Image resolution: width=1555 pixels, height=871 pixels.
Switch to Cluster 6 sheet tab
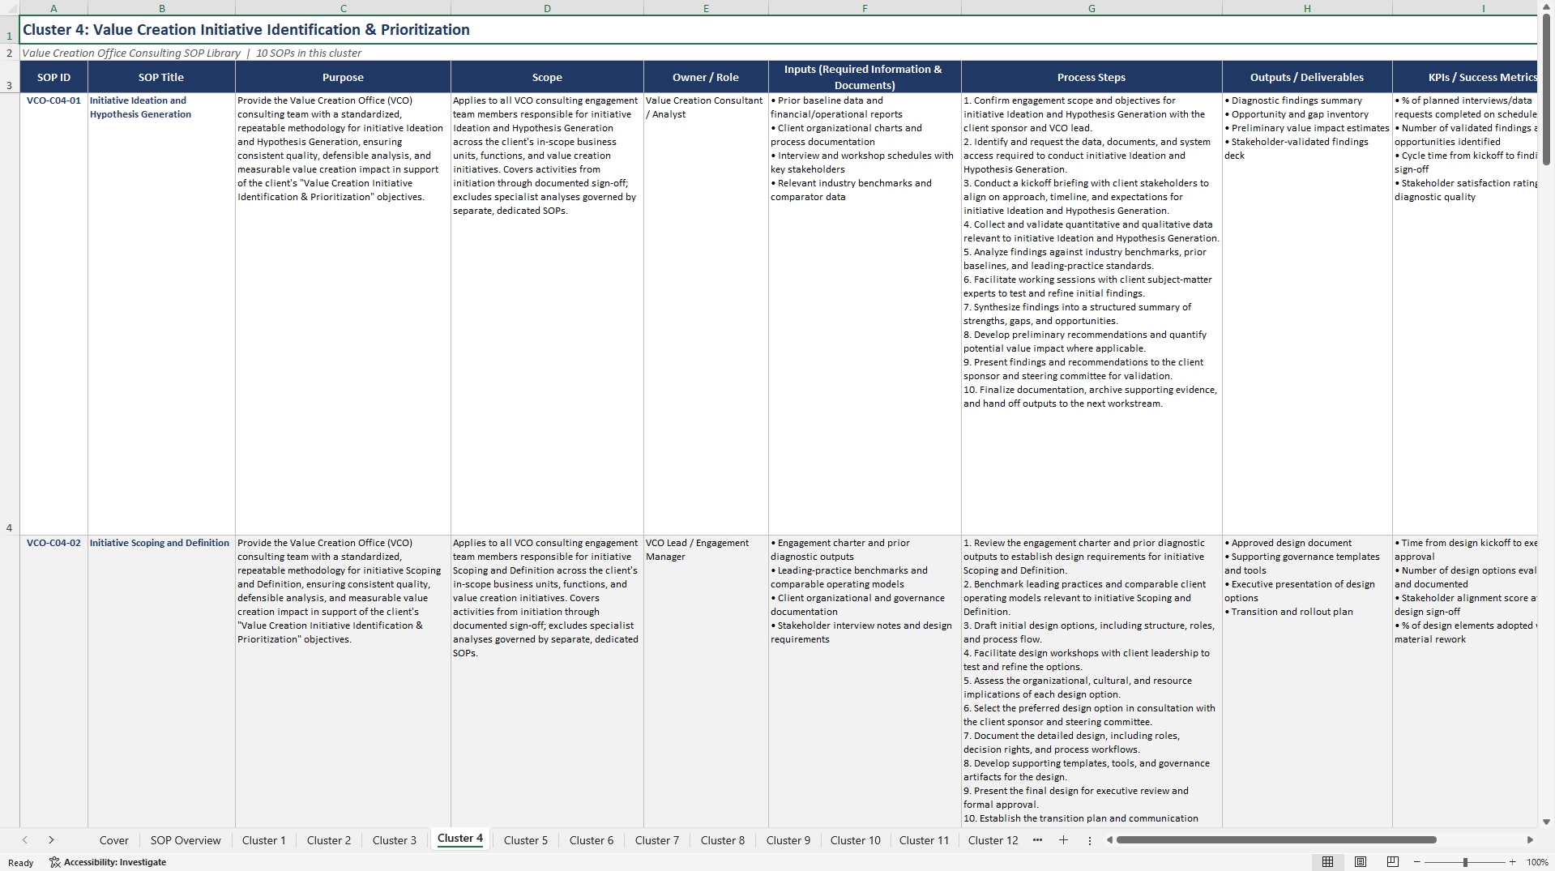pyautogui.click(x=592, y=840)
